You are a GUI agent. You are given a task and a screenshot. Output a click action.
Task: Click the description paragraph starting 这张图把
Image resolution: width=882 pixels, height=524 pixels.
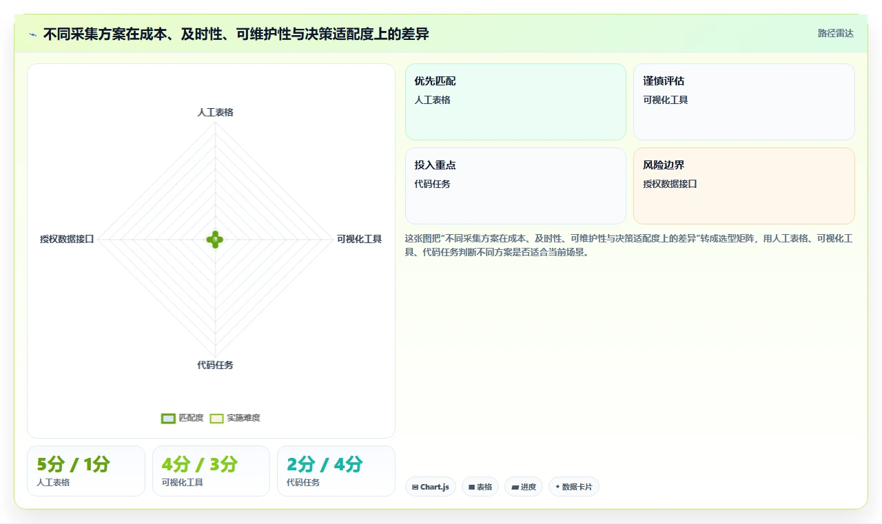[629, 245]
